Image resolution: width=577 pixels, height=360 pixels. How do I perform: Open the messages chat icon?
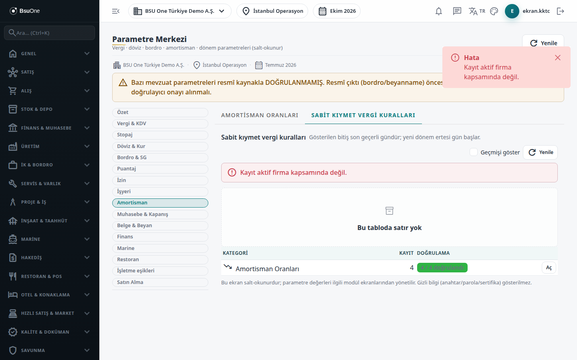[457, 11]
